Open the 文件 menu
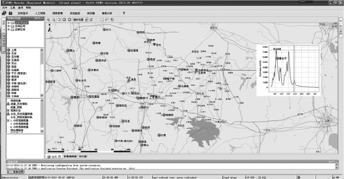Viewport: 344px width, 179px height. coord(5,8)
